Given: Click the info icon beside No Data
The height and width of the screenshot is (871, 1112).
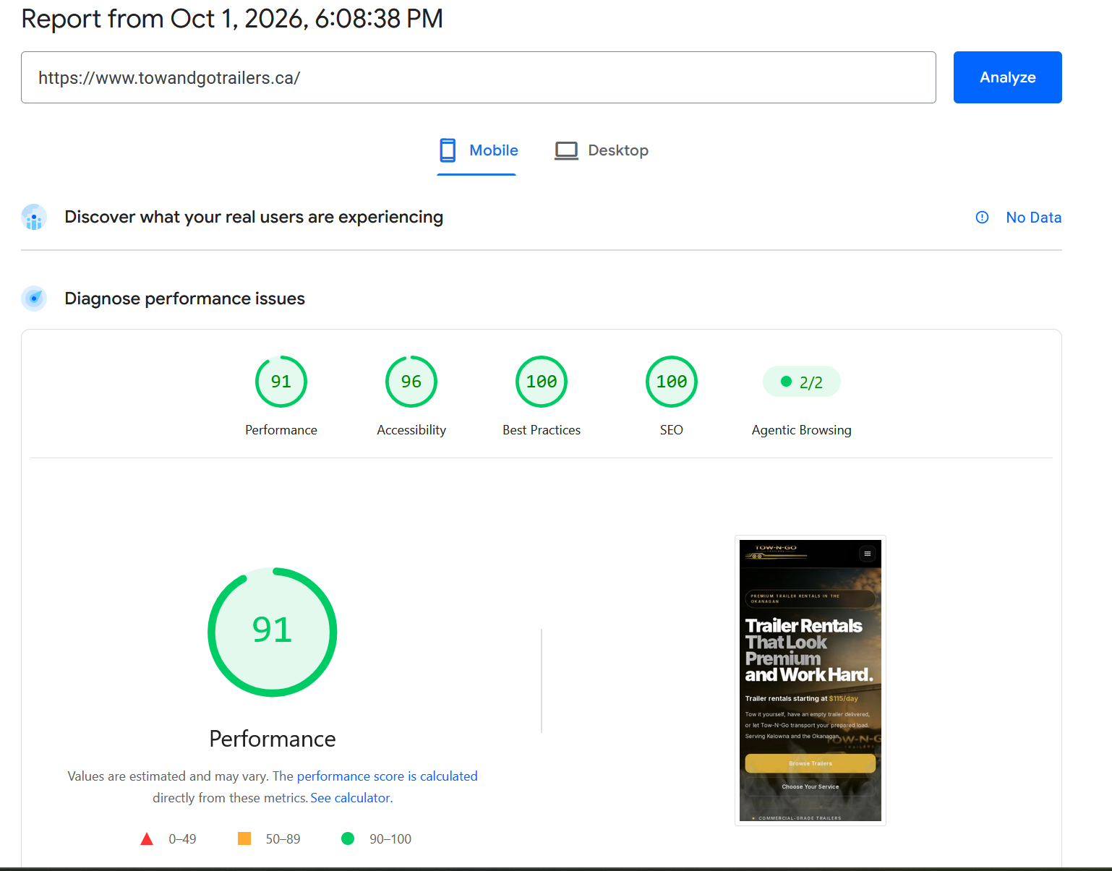Looking at the screenshot, I should tap(982, 218).
